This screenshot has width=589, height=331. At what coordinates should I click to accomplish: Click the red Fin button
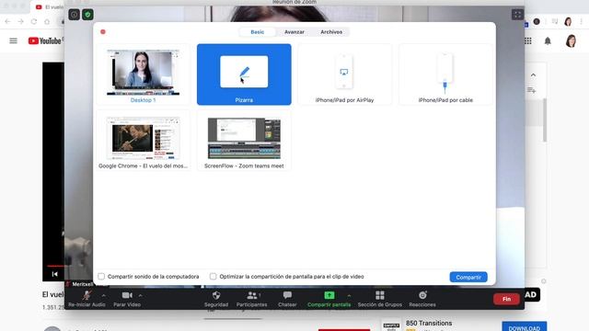click(x=506, y=299)
